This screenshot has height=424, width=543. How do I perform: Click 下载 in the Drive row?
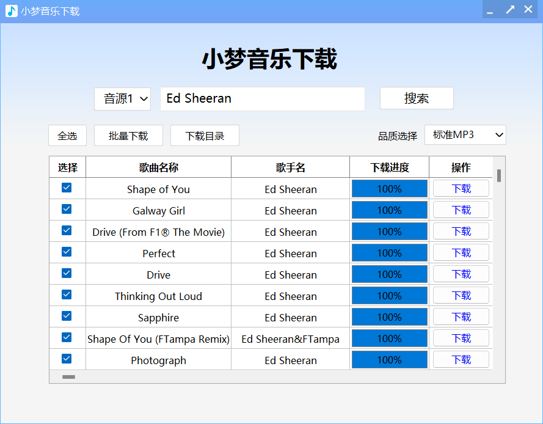[461, 274]
